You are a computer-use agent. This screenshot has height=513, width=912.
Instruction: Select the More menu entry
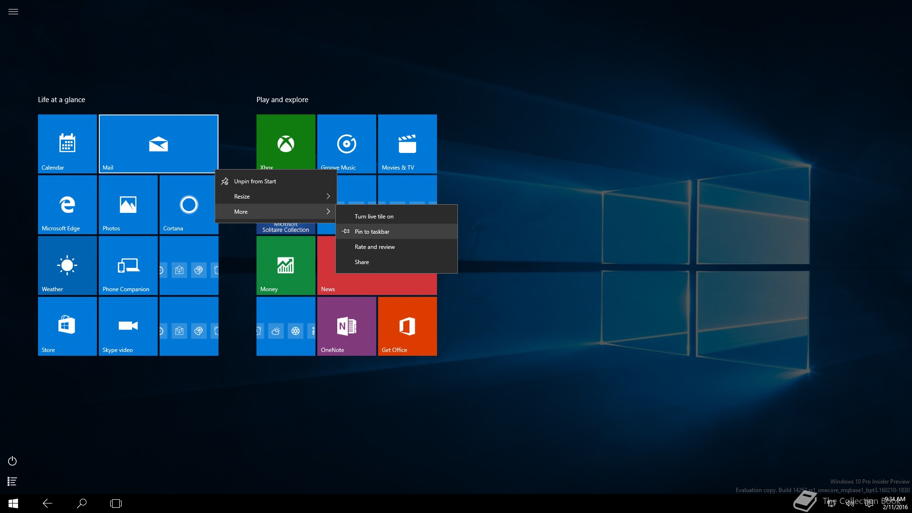click(276, 212)
